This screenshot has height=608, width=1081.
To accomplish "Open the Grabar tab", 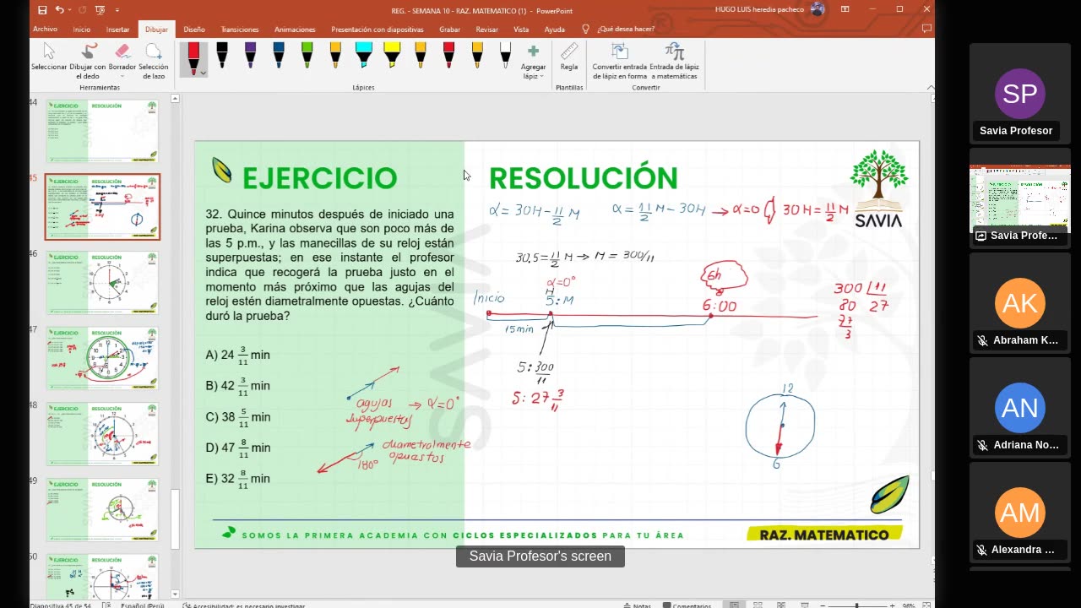I will 449,29.
